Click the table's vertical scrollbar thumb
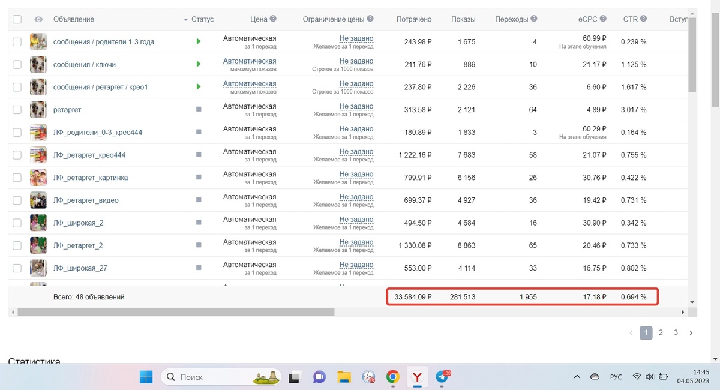Image resolution: width=720 pixels, height=390 pixels. (692, 56)
